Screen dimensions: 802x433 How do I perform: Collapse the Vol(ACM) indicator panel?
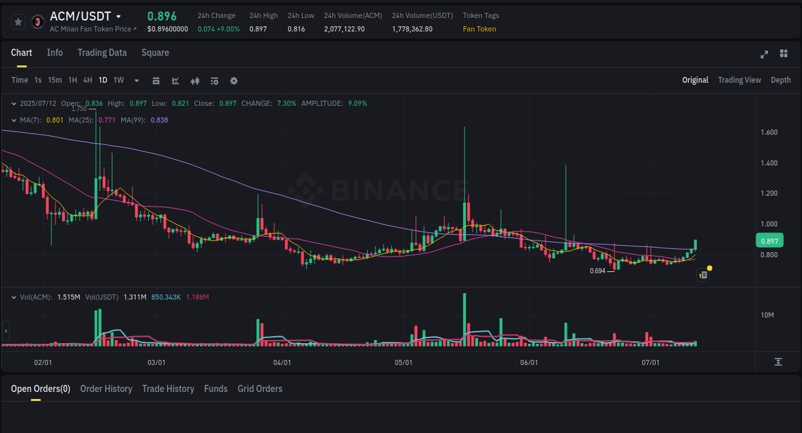(x=13, y=297)
